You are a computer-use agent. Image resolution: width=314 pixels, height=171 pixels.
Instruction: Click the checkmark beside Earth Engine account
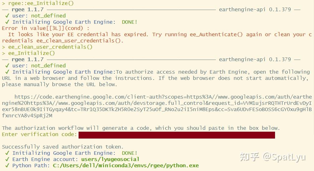pos(7,159)
